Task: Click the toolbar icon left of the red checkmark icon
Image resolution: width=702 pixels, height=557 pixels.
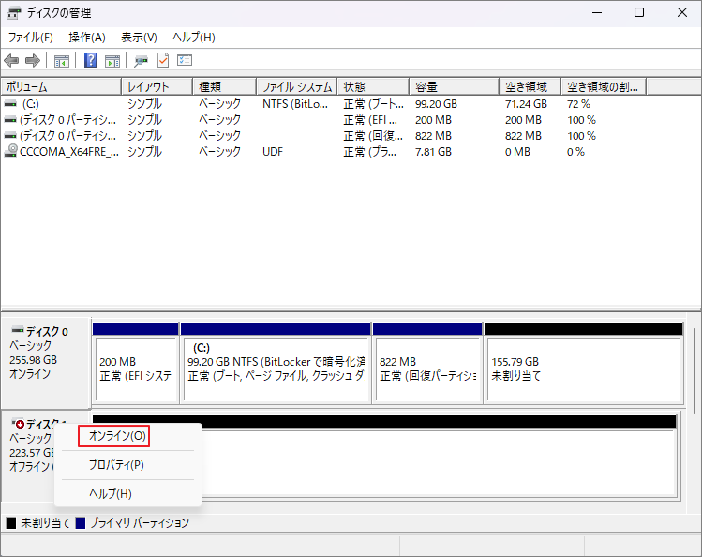Action: [x=141, y=60]
